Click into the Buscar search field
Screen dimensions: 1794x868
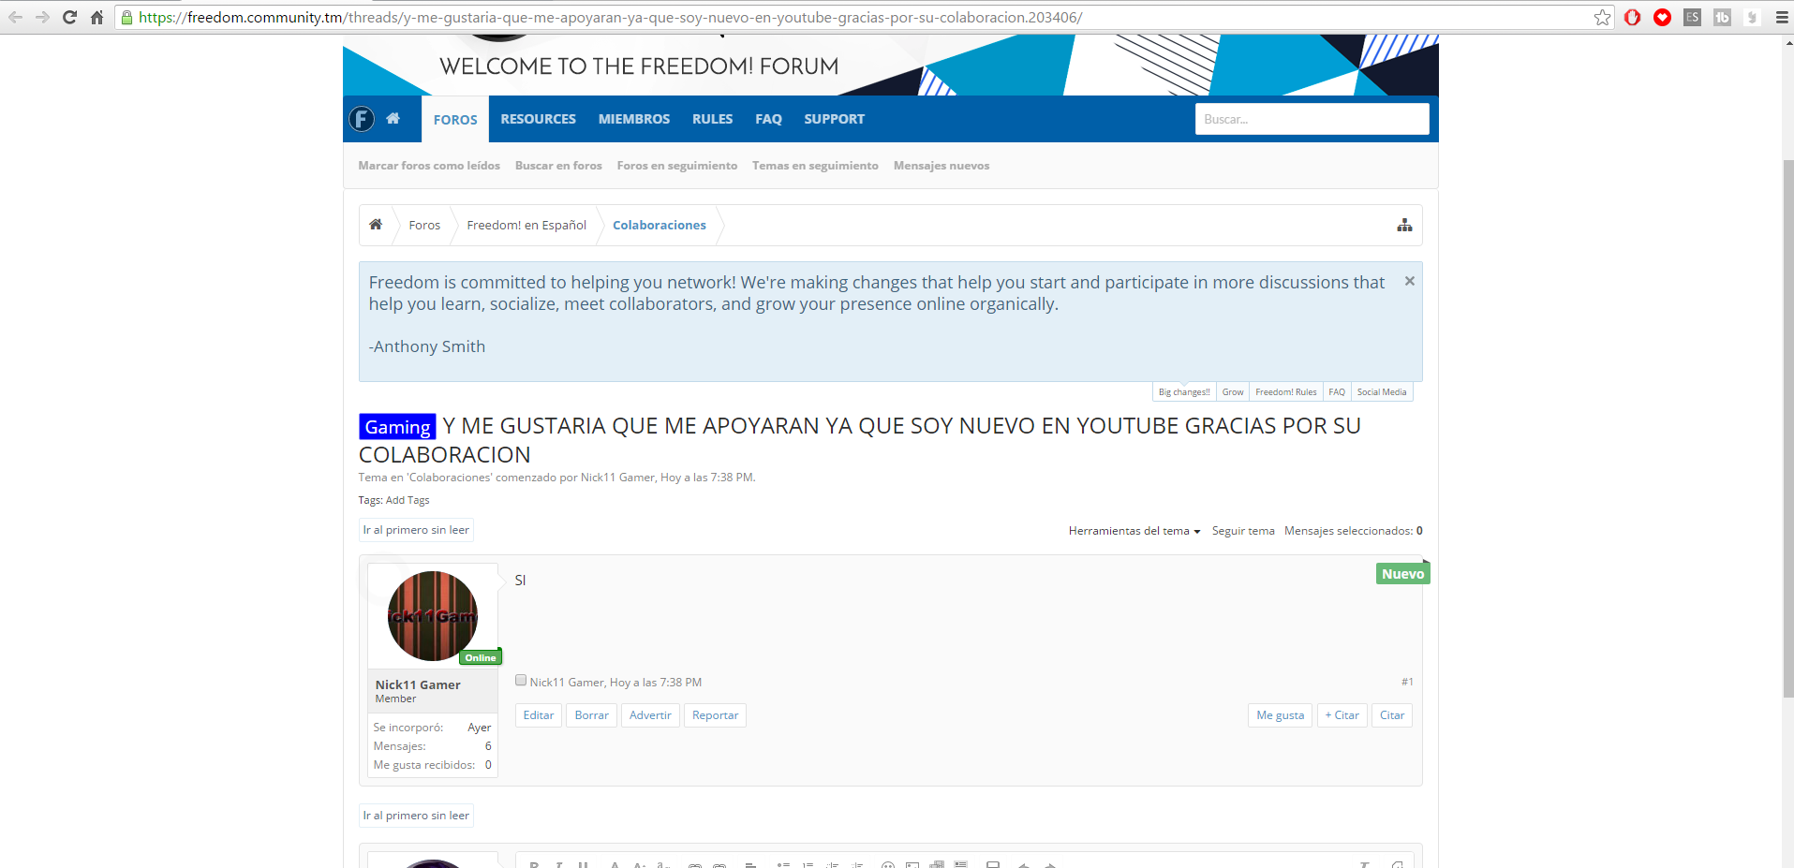click(1311, 119)
